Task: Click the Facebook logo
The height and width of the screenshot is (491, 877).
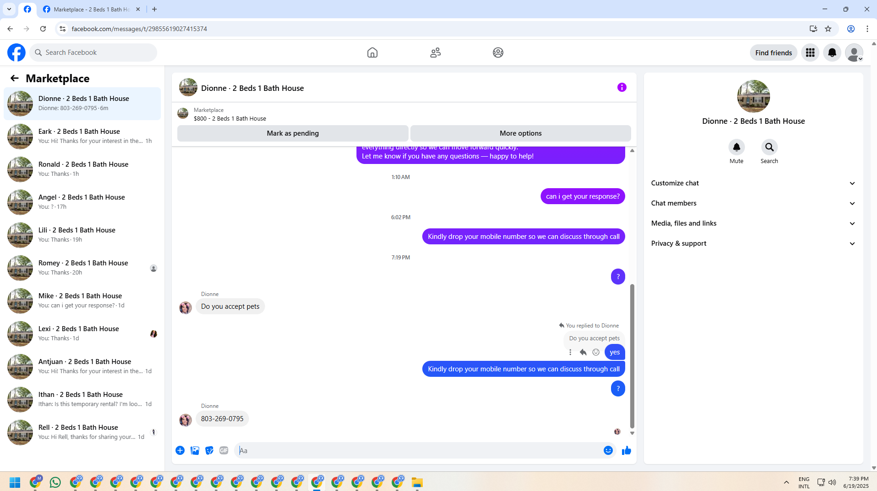Action: point(16,53)
